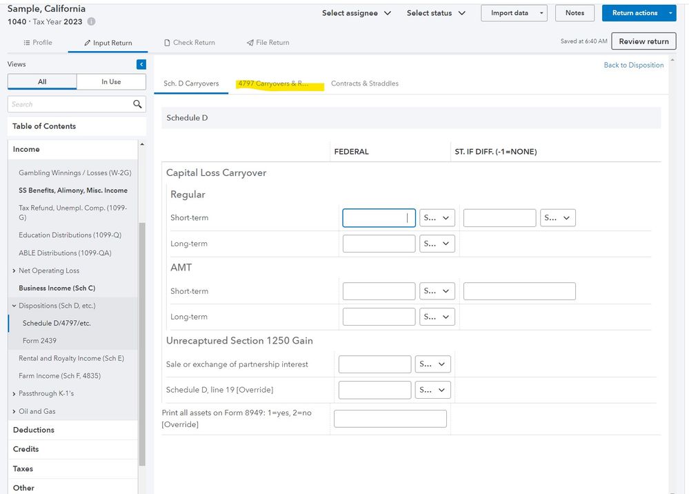Open the Import data dropdown arrow
Image resolution: width=689 pixels, height=494 pixels.
coord(542,13)
